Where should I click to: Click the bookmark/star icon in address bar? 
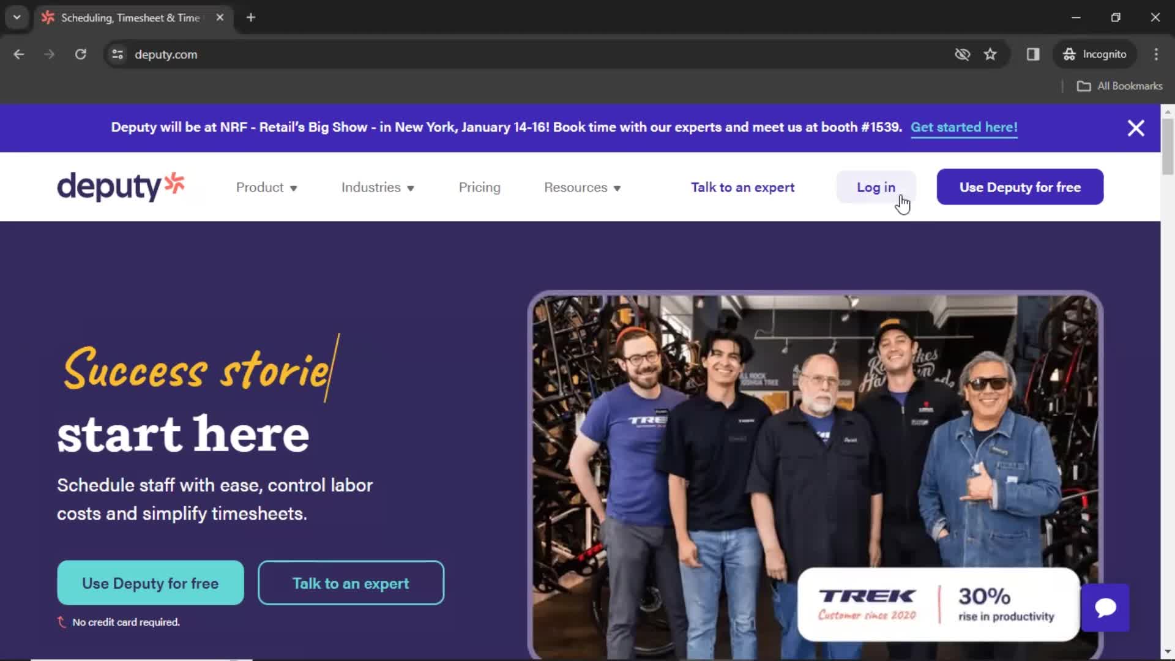coord(991,54)
